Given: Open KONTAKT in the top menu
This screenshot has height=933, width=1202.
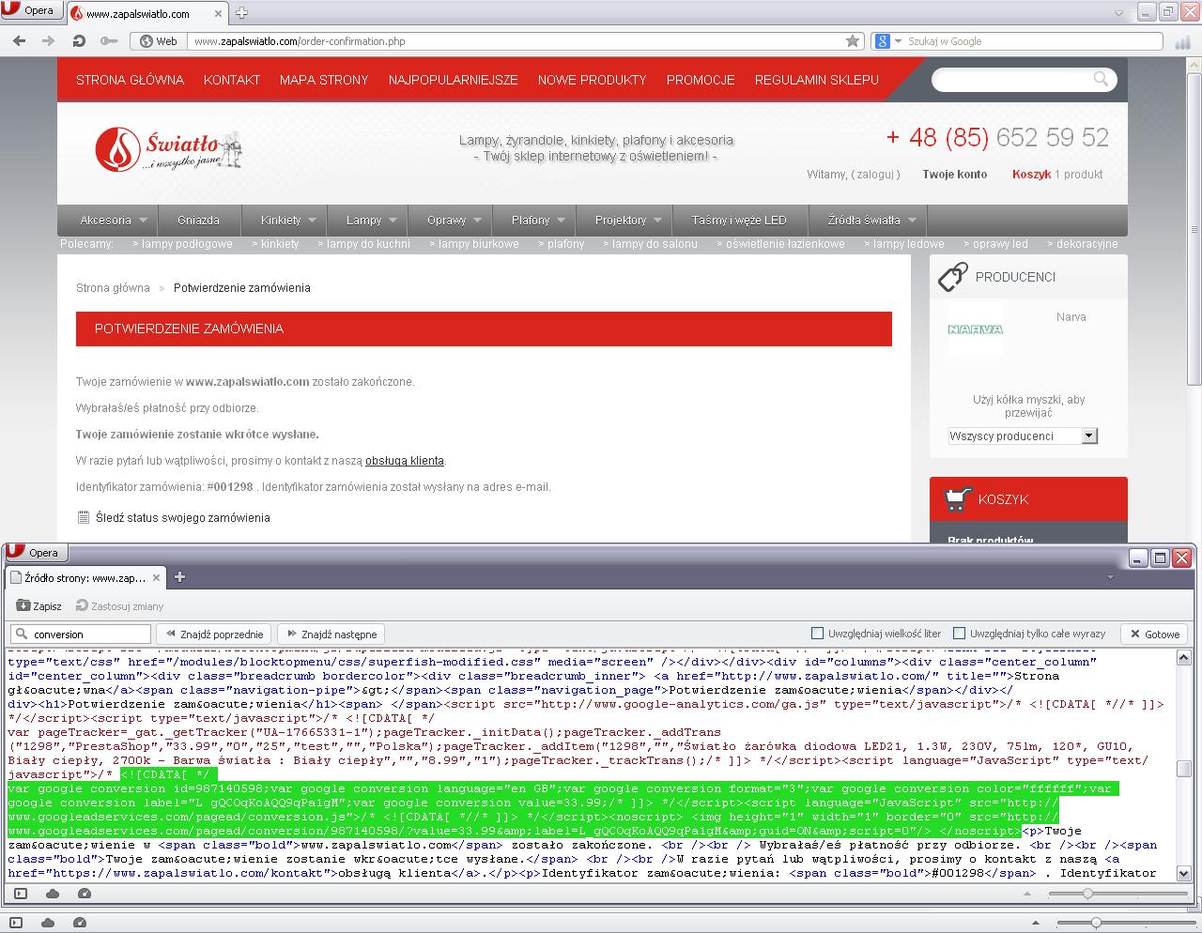Looking at the screenshot, I should click(232, 80).
